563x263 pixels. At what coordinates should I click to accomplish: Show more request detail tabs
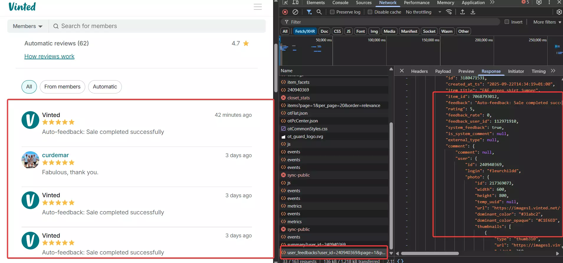click(x=553, y=71)
